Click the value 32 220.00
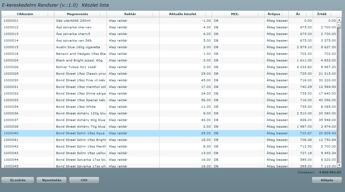The height and width of the screenshot is (192, 345). 328,80
